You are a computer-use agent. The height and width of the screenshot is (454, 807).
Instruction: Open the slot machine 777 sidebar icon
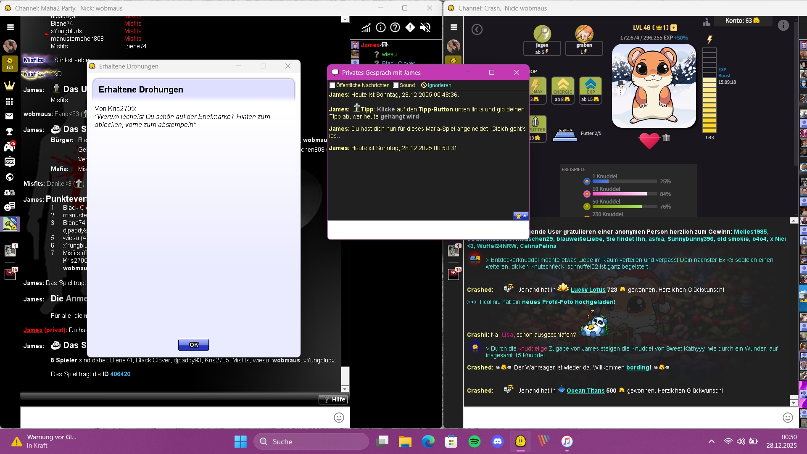tap(9, 162)
